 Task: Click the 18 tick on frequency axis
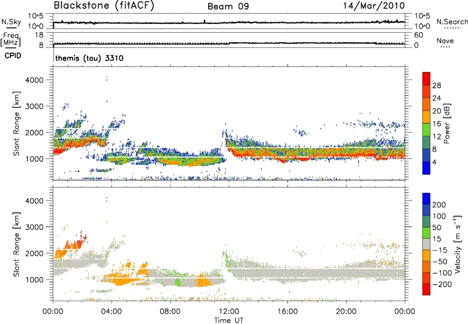(x=39, y=35)
